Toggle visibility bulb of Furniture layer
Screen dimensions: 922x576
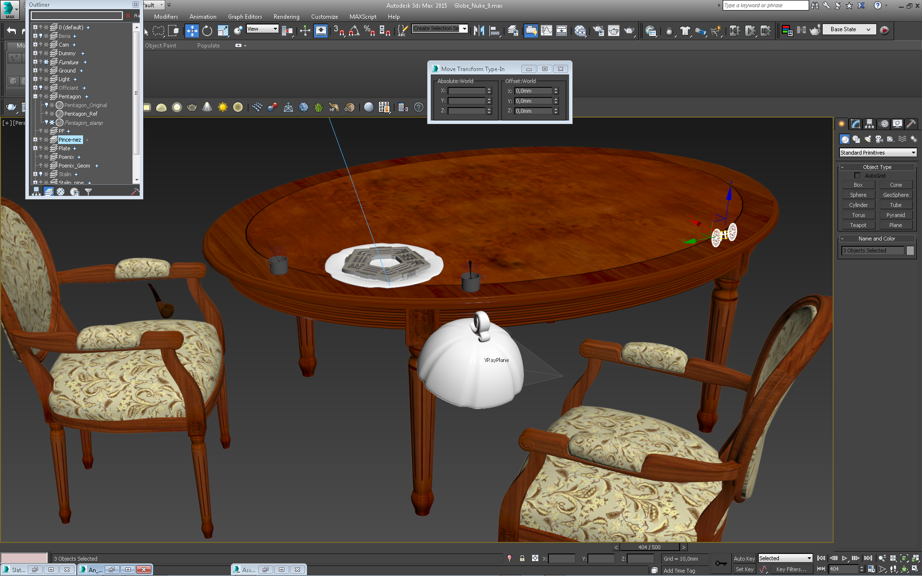click(x=41, y=62)
